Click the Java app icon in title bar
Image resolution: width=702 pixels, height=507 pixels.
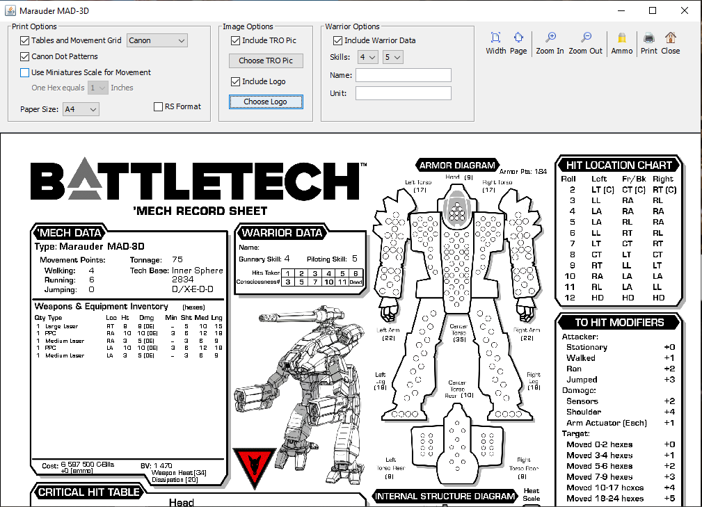pos(9,10)
